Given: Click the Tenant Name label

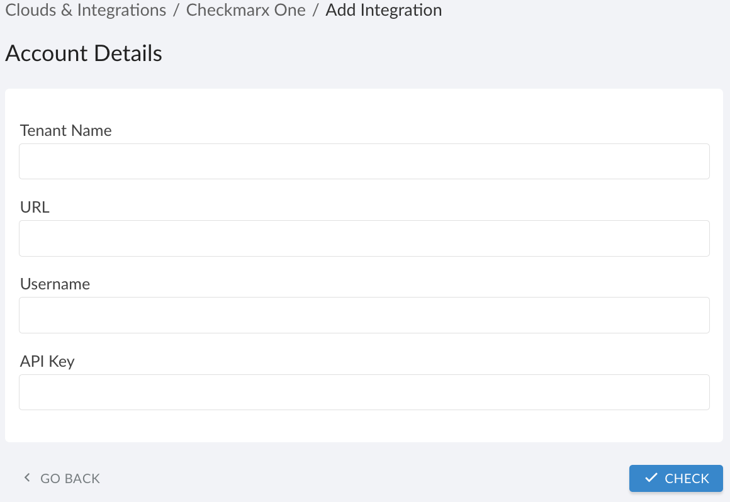Looking at the screenshot, I should [x=65, y=131].
